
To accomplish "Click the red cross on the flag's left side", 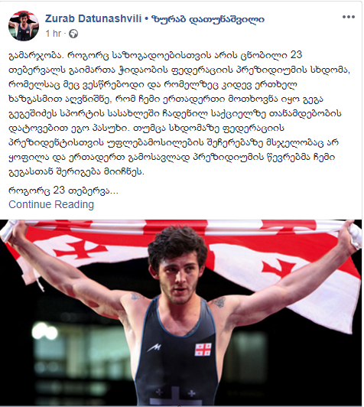I will click(x=79, y=250).
